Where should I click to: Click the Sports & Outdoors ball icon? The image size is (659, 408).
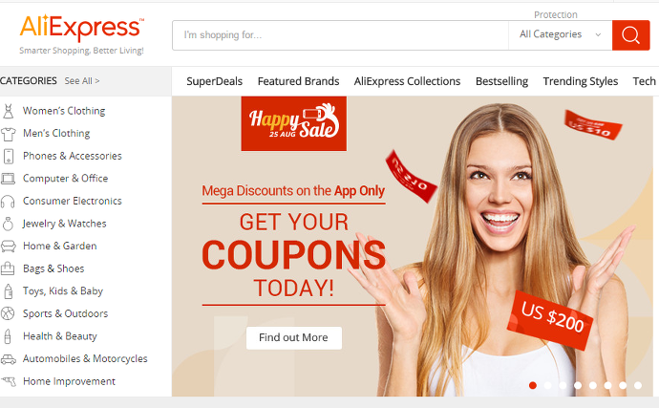[8, 313]
